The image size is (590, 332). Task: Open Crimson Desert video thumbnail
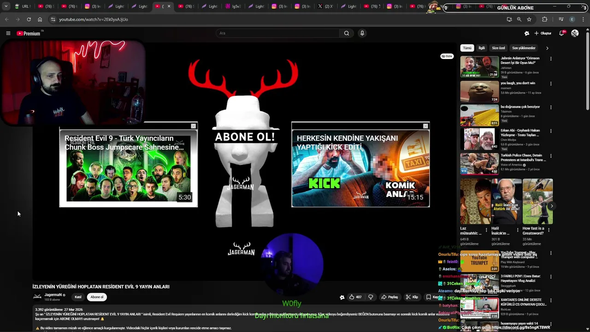[x=479, y=66]
